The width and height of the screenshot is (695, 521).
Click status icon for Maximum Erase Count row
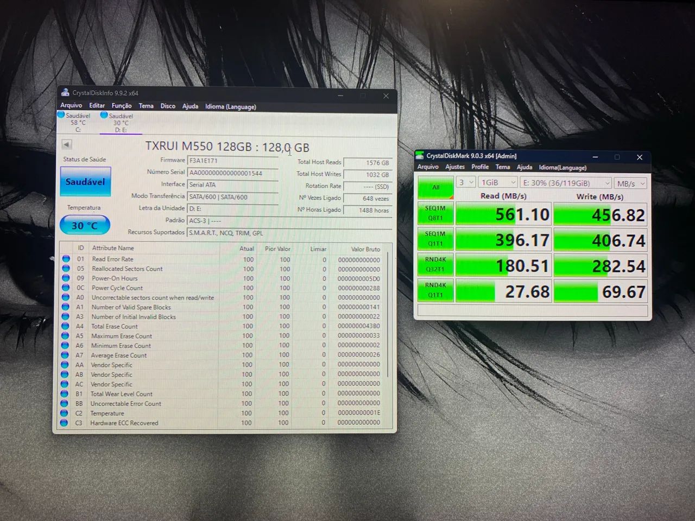click(65, 336)
